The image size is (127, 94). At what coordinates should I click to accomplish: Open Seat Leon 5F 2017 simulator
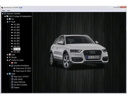(24, 71)
